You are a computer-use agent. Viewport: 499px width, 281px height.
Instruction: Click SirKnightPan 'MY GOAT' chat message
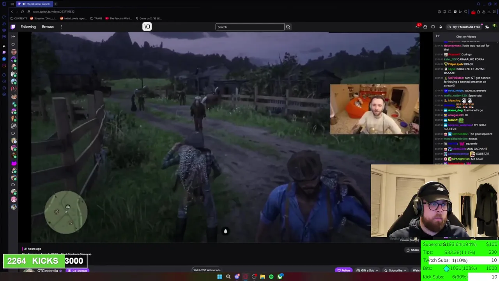point(464,159)
